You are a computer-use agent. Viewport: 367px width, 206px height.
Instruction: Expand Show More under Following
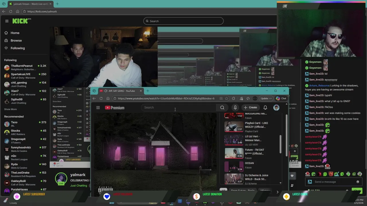(10, 109)
